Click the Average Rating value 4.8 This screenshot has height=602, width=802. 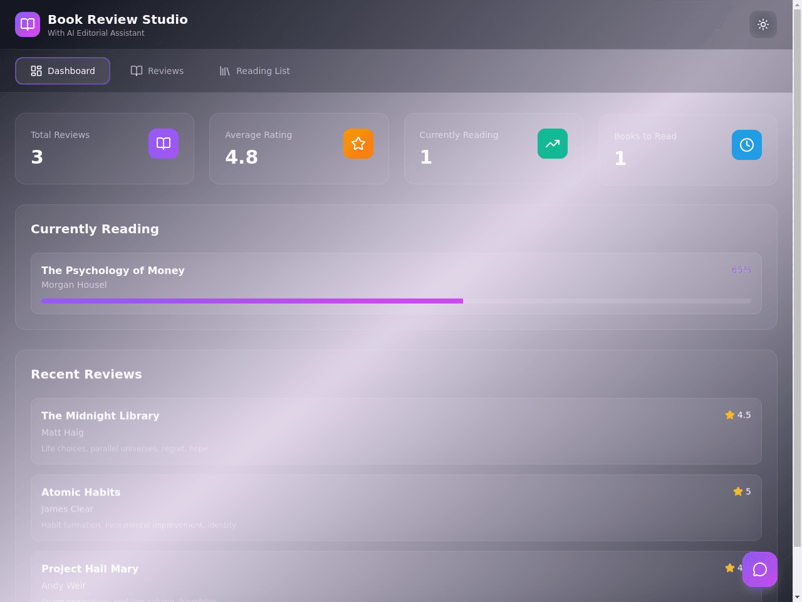(x=241, y=157)
